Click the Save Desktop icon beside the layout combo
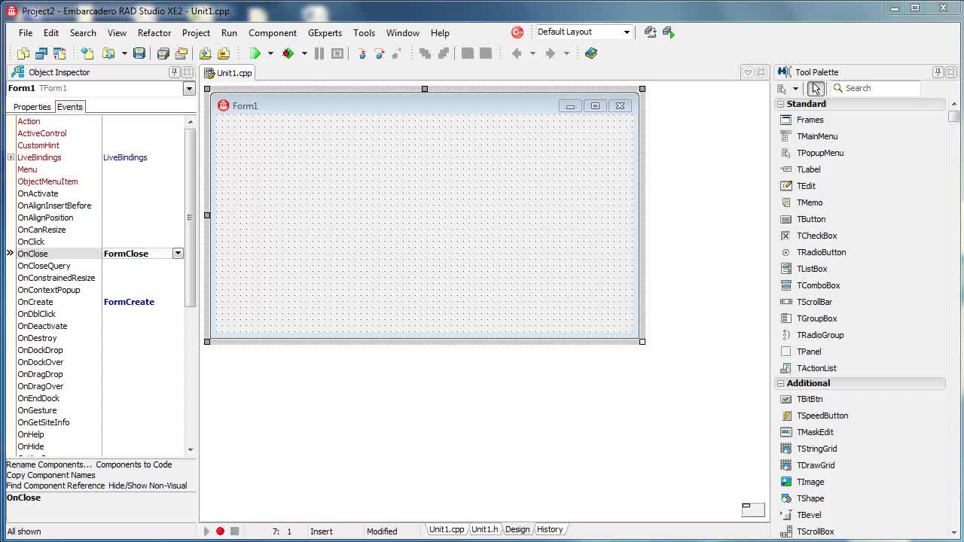This screenshot has width=964, height=542. pyautogui.click(x=651, y=32)
